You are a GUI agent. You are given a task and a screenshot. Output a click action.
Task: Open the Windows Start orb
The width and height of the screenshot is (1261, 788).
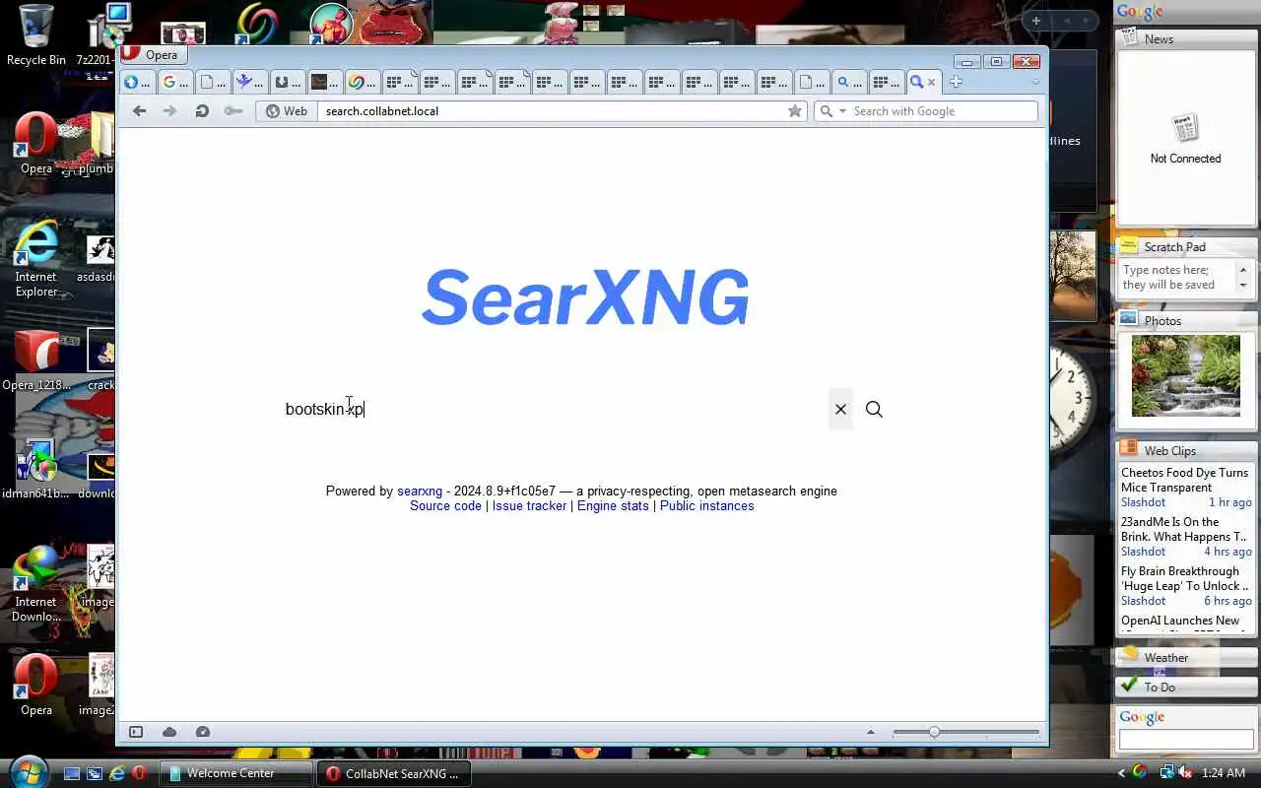coord(28,772)
